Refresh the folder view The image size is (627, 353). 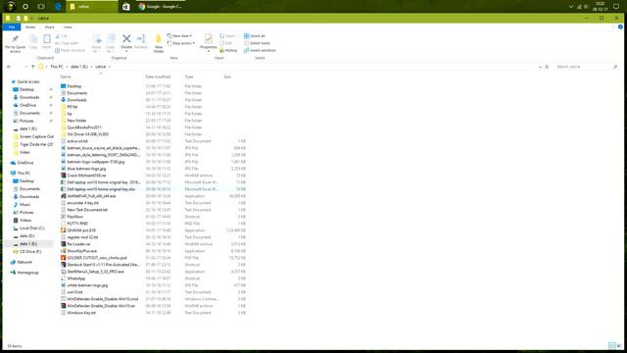[547, 67]
